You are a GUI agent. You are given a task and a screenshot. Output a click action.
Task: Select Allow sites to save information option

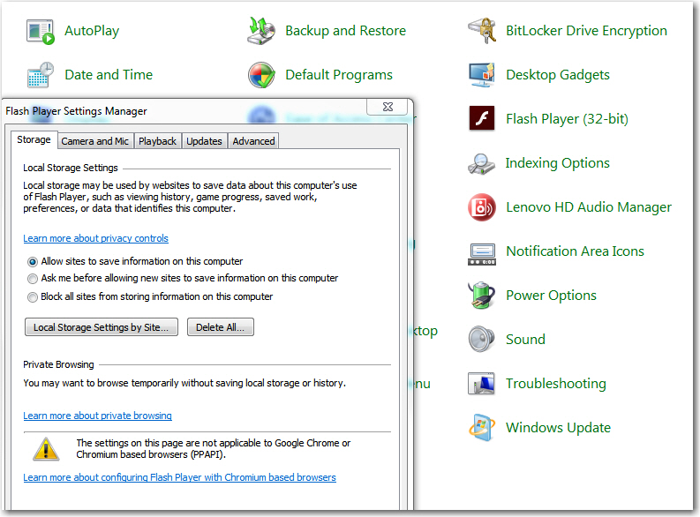point(33,262)
